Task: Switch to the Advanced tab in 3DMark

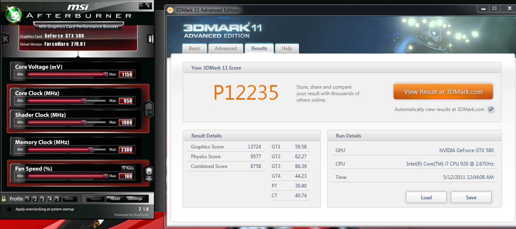Action: coord(226,48)
